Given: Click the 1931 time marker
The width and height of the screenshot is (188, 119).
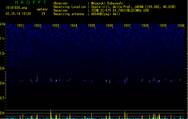Looking at the screenshot, I should [20, 26].
